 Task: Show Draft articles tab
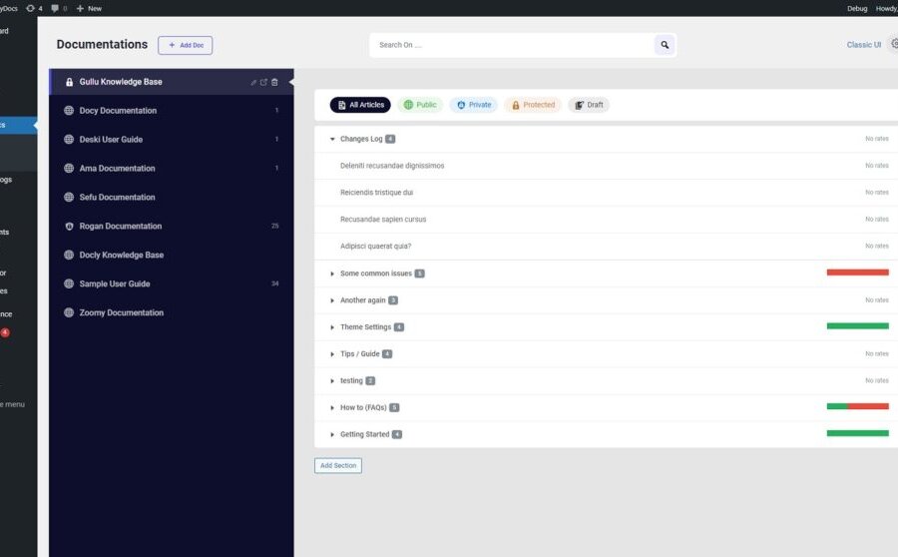pyautogui.click(x=588, y=105)
